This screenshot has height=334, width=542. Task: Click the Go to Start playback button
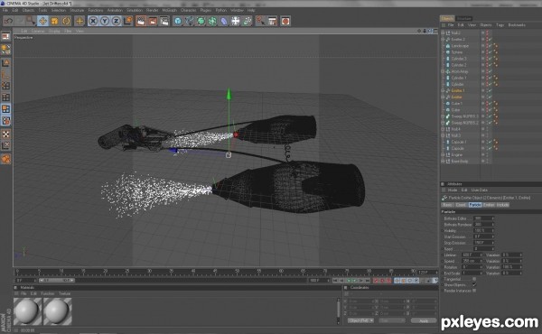(335, 281)
